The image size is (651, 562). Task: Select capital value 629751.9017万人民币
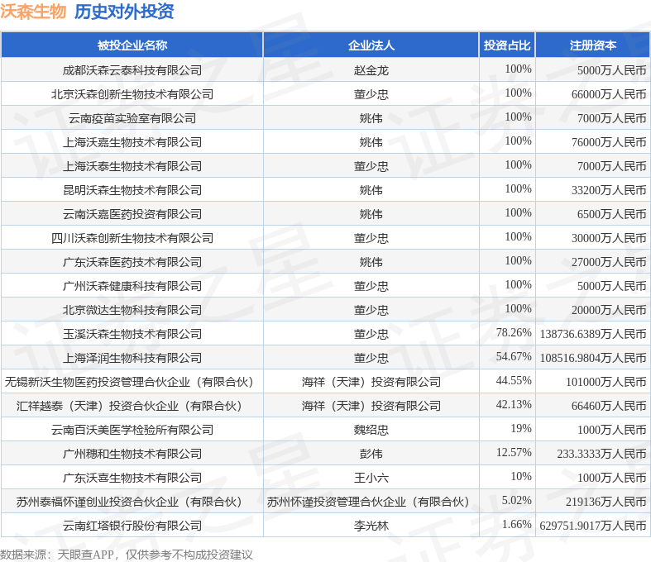(x=593, y=526)
